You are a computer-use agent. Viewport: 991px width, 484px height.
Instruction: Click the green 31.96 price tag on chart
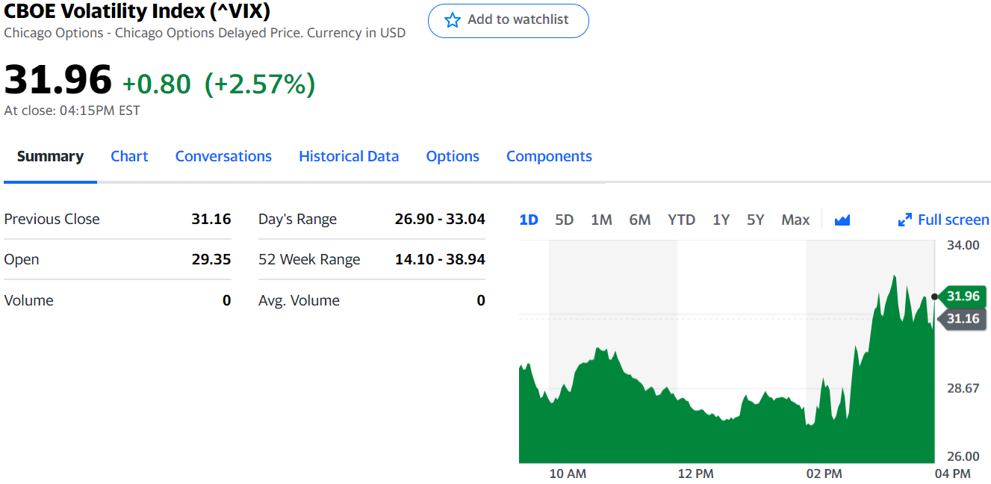(x=961, y=296)
